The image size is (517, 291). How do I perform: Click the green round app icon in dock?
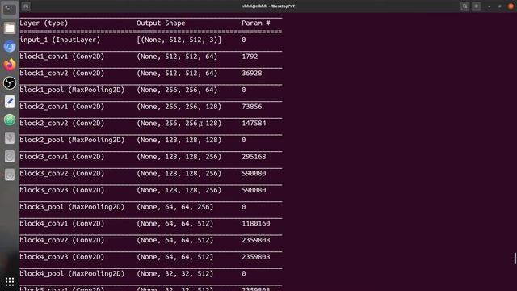10,120
